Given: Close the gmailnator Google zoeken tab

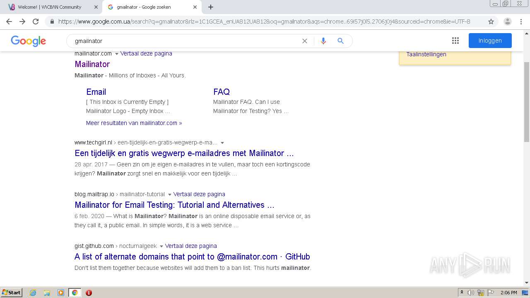Looking at the screenshot, I should coord(195,7).
